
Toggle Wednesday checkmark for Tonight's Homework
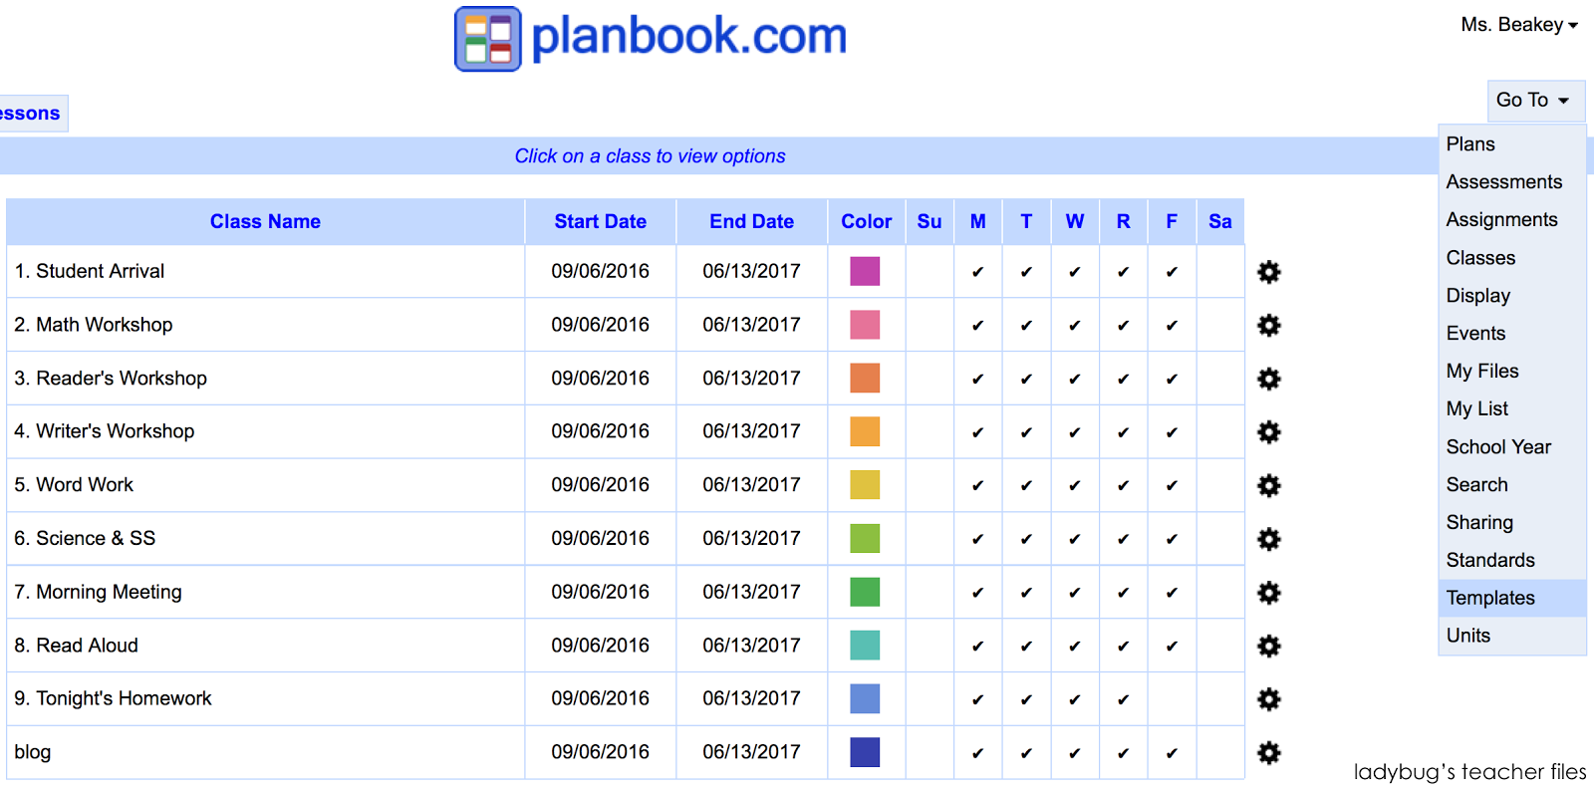[1074, 698]
